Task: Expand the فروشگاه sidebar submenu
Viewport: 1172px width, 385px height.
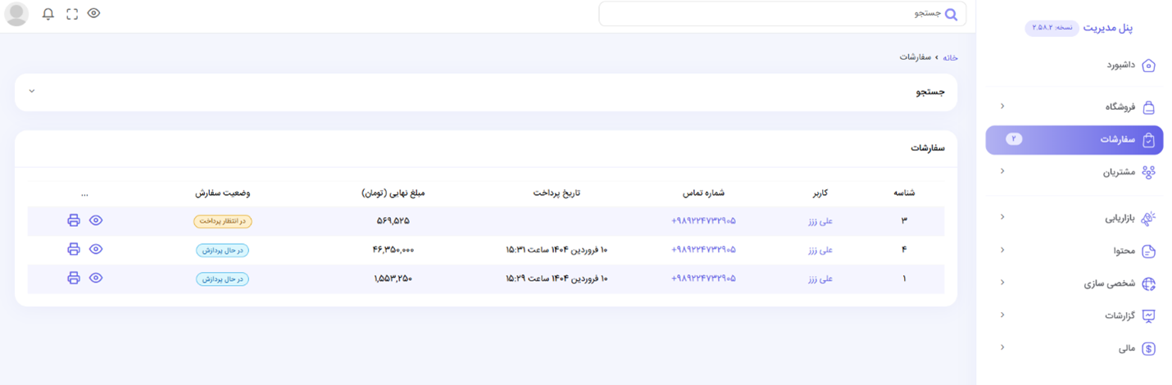Action: click(1002, 106)
